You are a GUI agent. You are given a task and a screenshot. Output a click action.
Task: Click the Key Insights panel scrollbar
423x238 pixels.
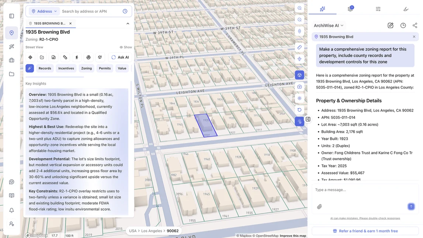131,103
